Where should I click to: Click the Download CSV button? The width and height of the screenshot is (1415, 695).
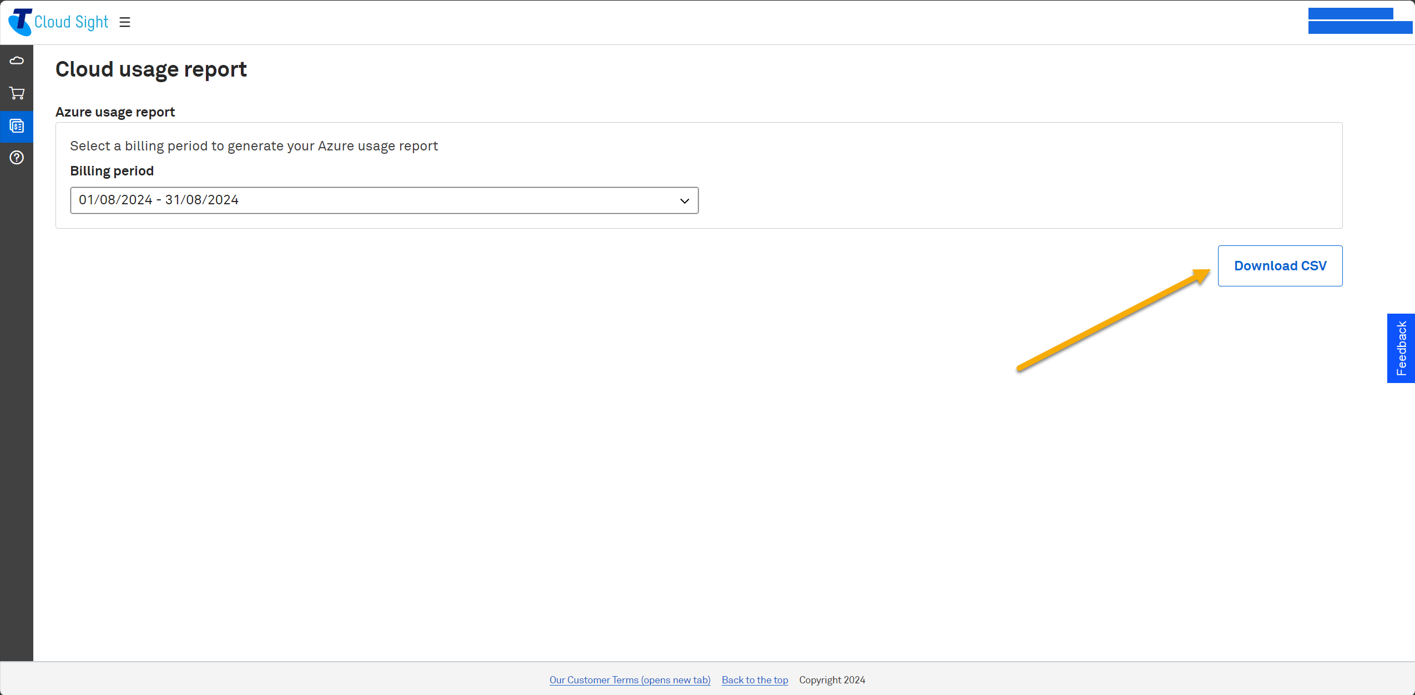(x=1280, y=266)
